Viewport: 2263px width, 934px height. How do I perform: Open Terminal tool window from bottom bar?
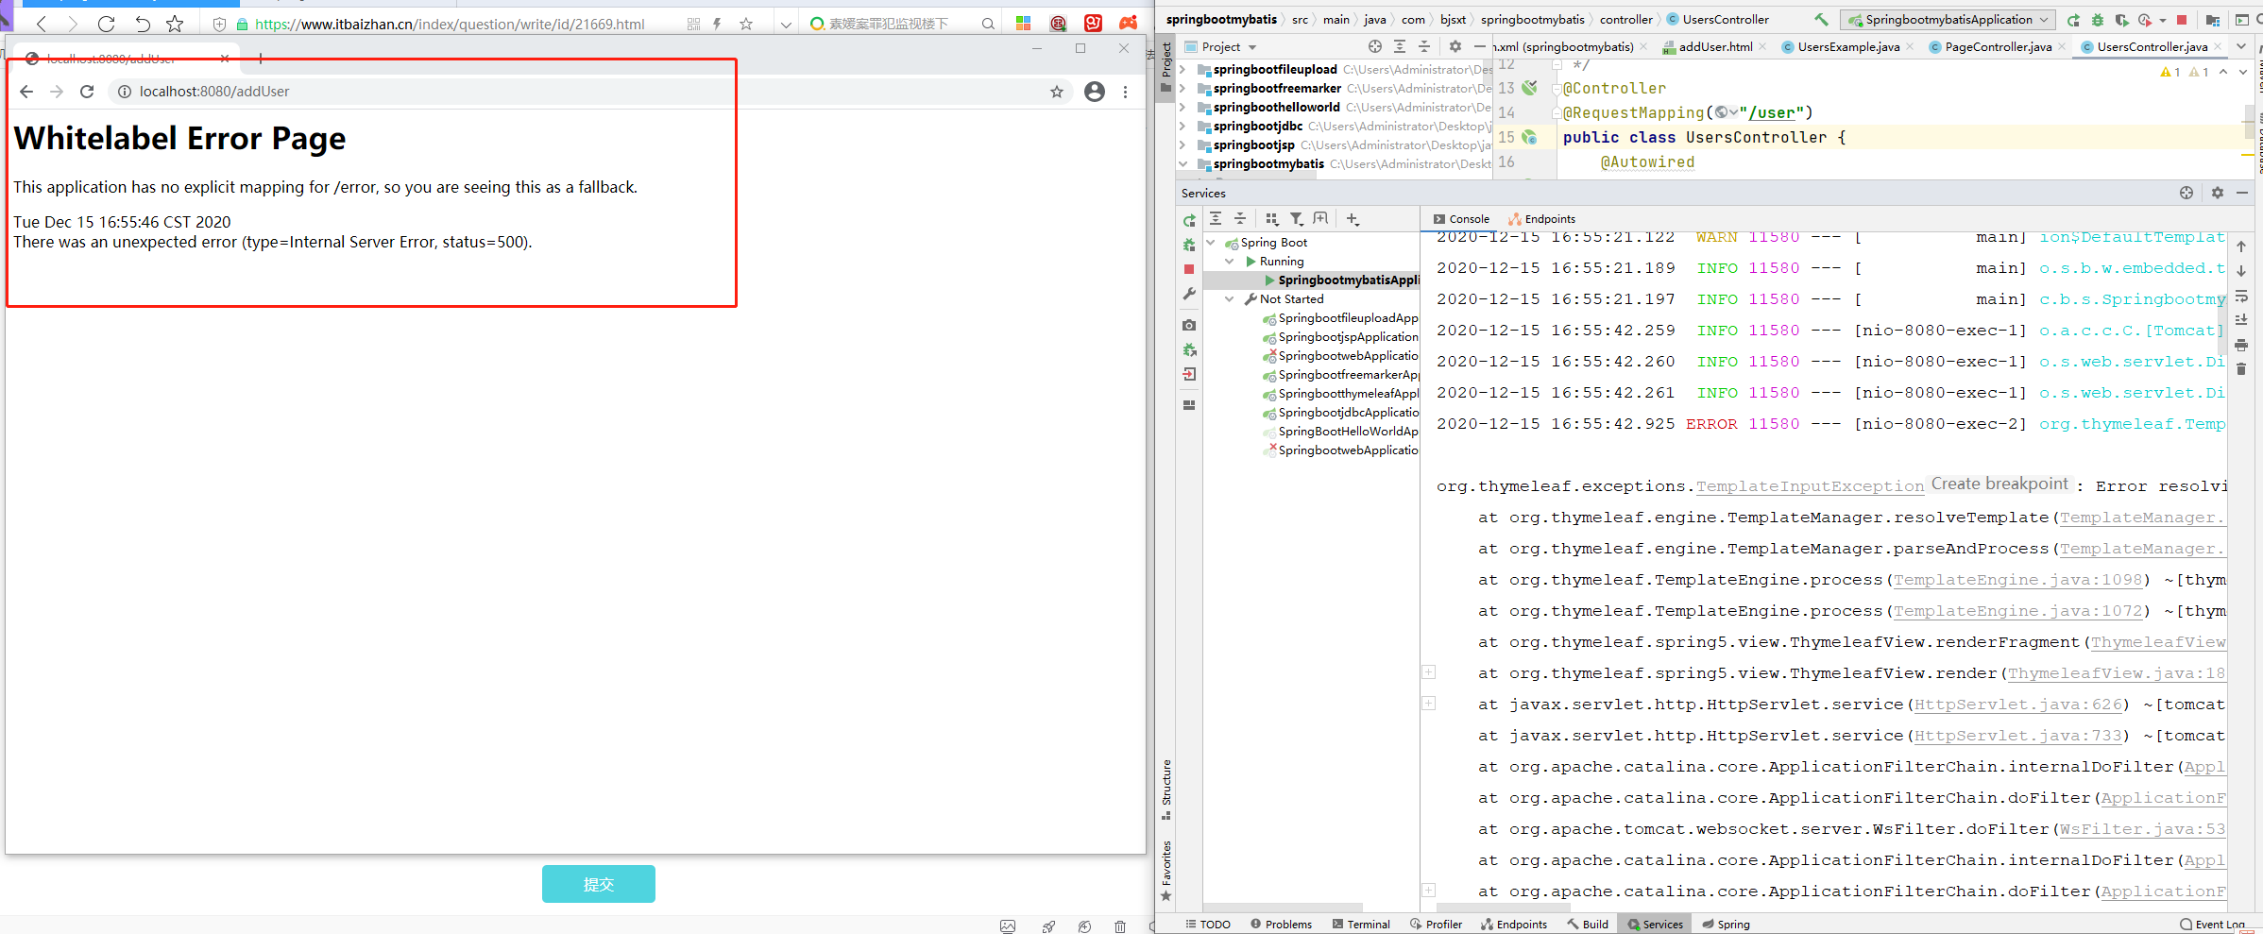[x=1361, y=925]
